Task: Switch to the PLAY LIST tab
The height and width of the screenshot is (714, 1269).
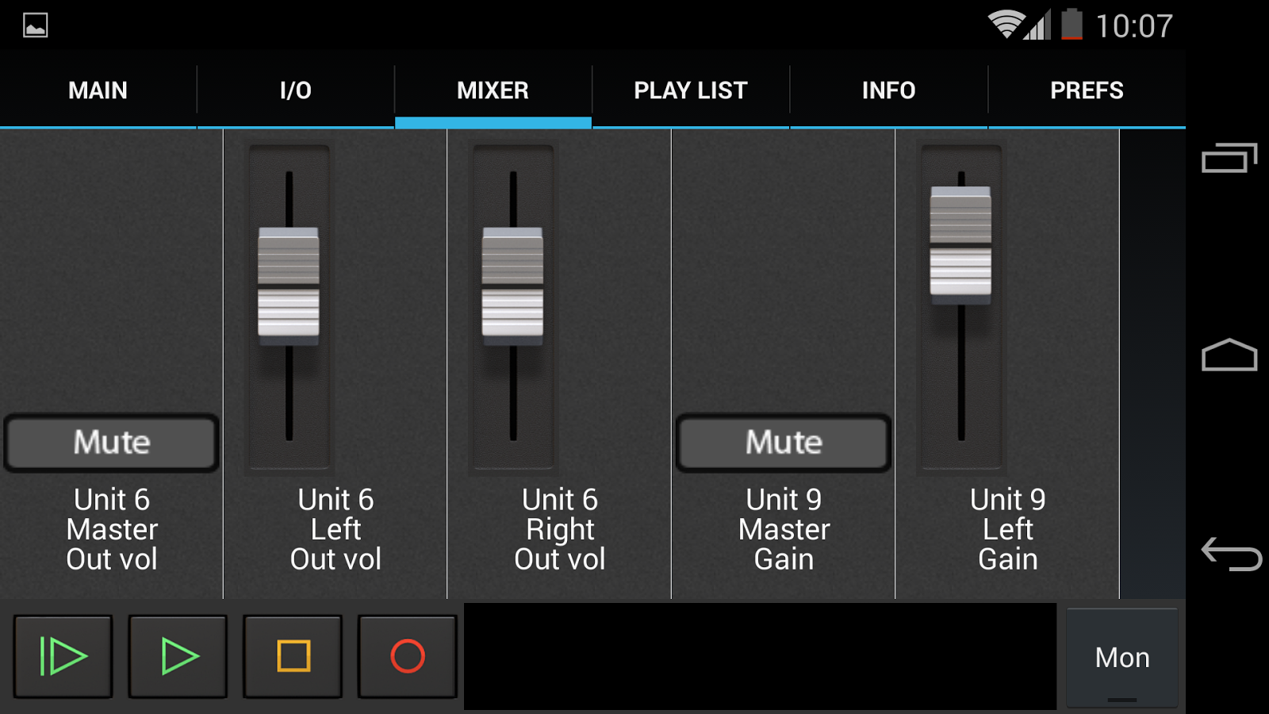Action: point(688,90)
